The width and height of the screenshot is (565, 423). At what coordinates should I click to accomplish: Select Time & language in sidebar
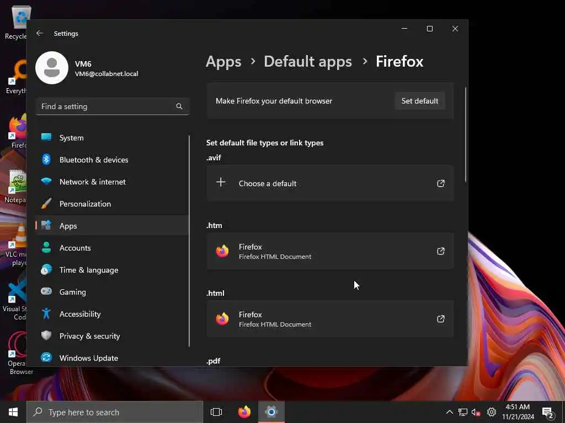pos(112,270)
